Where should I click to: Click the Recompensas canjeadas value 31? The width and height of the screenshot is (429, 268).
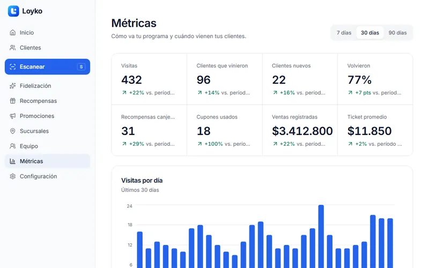tap(128, 131)
